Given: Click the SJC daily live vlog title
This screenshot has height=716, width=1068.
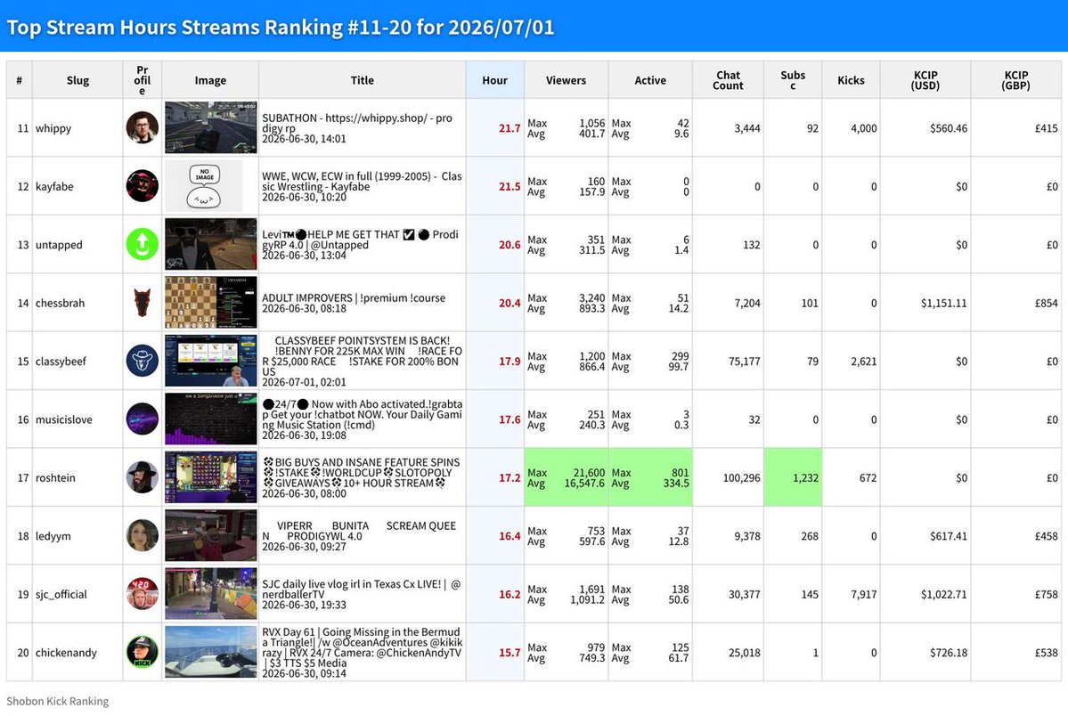Looking at the screenshot, I should coord(361,589).
